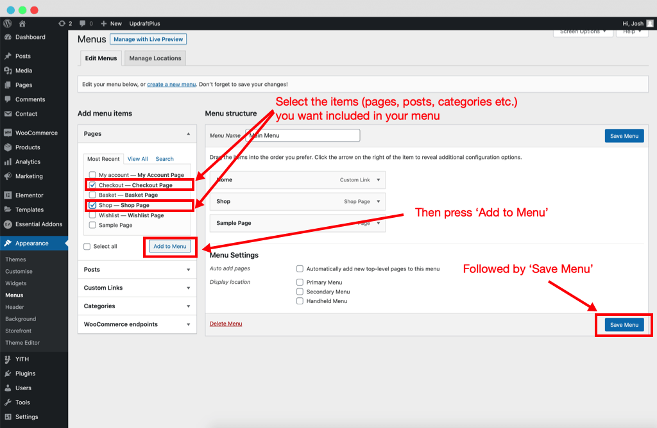
Task: Switch to the Manage Locations tab
Action: [x=155, y=58]
